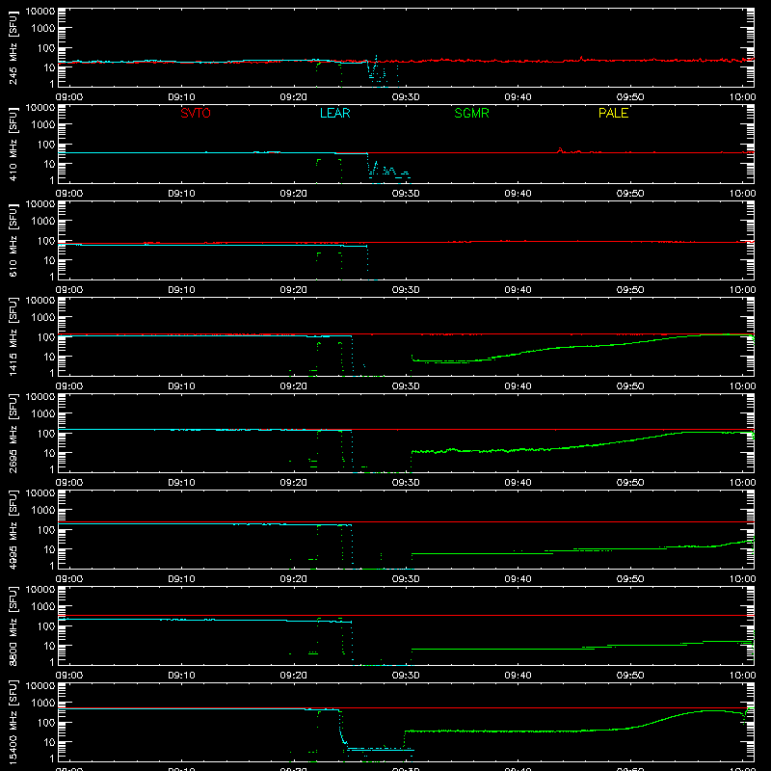Click the red SVTO legend label
771x771 pixels.
(x=196, y=113)
